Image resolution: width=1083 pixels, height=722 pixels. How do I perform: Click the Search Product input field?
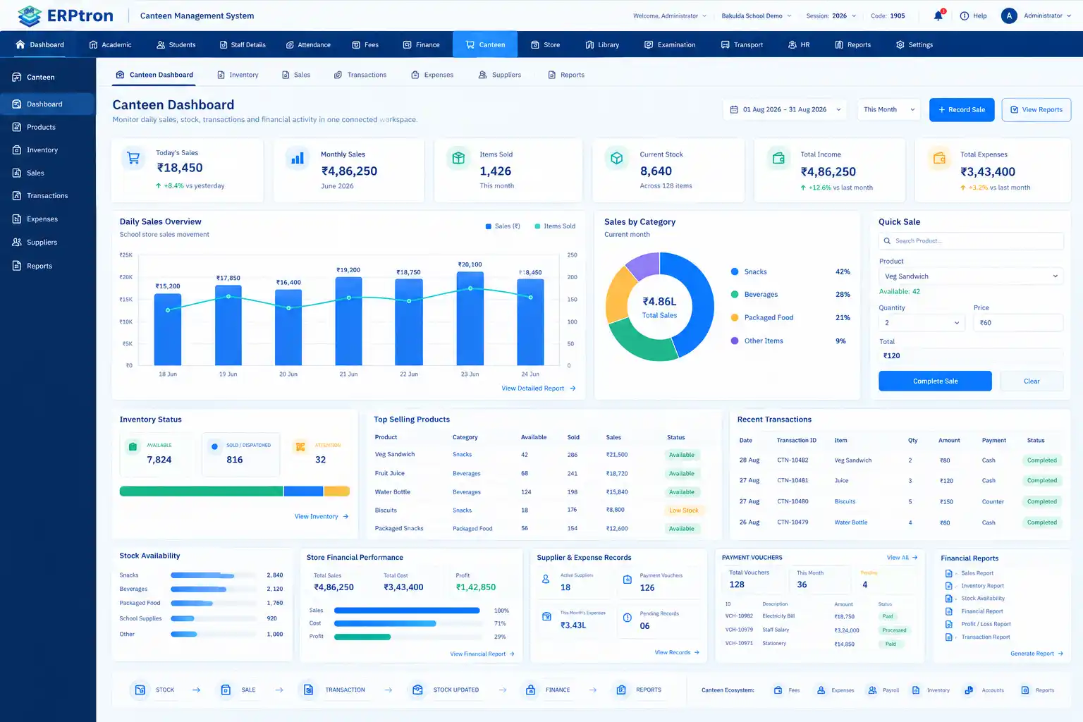pyautogui.click(x=971, y=241)
